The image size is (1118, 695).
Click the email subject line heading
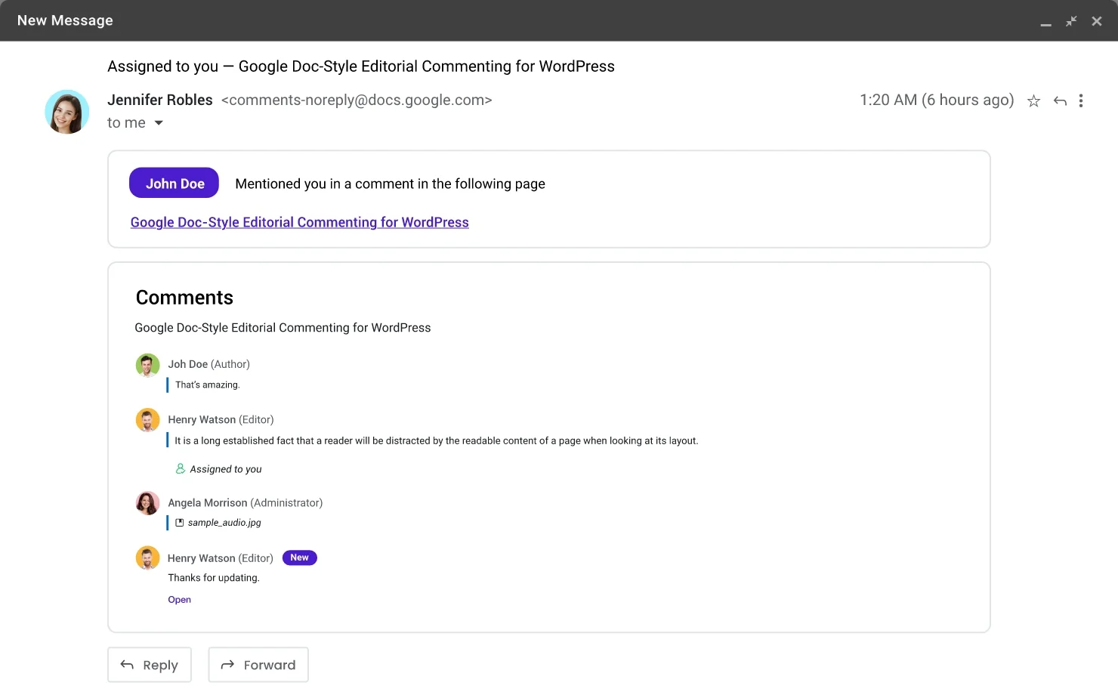(x=361, y=66)
